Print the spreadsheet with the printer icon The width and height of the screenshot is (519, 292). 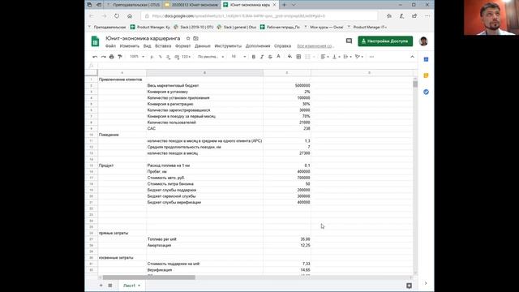click(x=112, y=57)
